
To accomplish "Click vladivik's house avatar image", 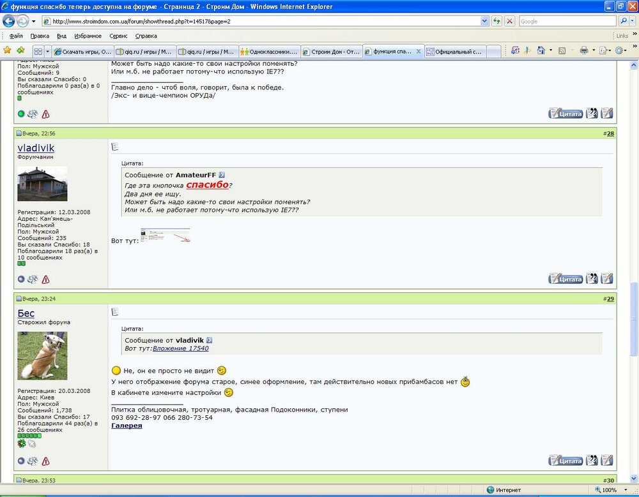I will click(x=42, y=184).
